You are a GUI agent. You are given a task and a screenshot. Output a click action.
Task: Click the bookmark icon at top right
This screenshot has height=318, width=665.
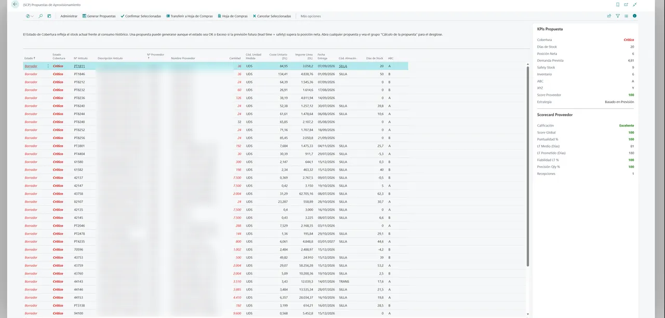tap(618, 4)
